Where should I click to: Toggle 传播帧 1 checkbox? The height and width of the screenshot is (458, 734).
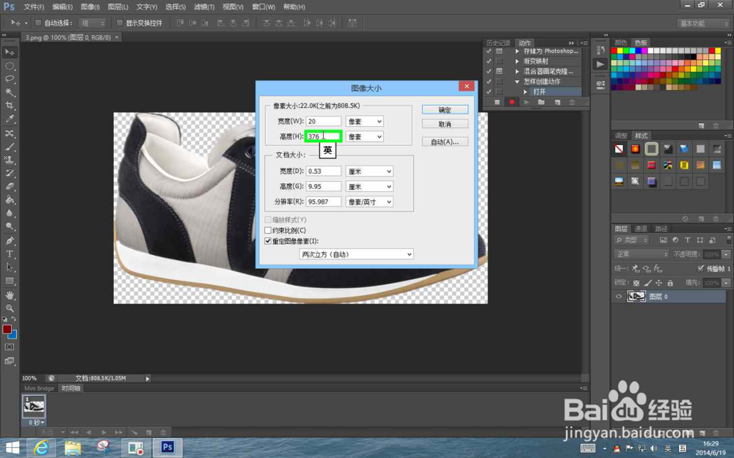[700, 268]
